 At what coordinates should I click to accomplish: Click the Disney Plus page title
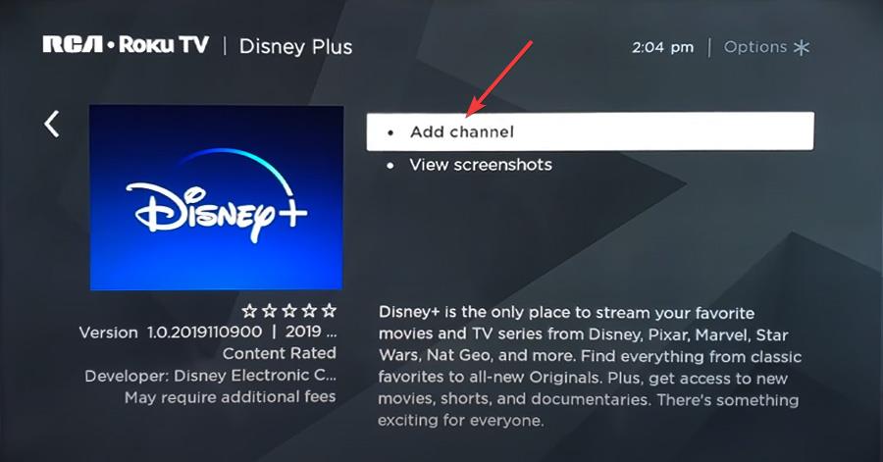point(295,47)
